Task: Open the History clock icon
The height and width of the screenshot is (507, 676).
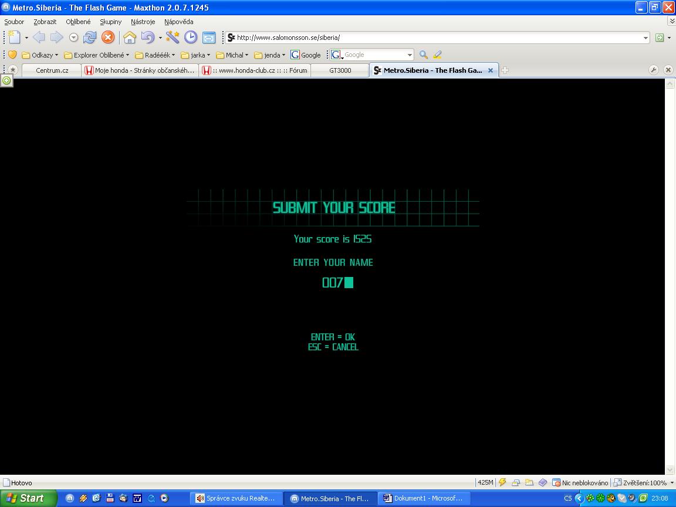Action: pos(191,38)
